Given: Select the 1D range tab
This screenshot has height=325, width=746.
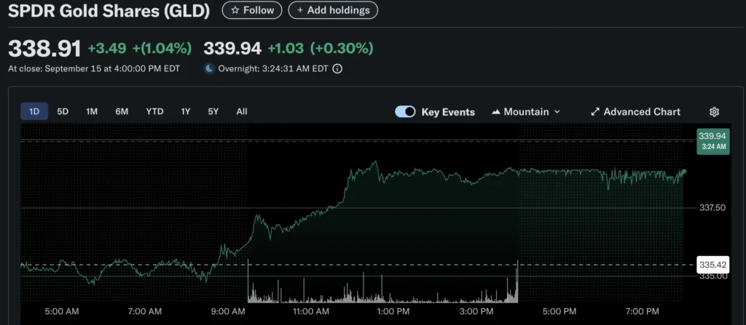Looking at the screenshot, I should click(34, 111).
